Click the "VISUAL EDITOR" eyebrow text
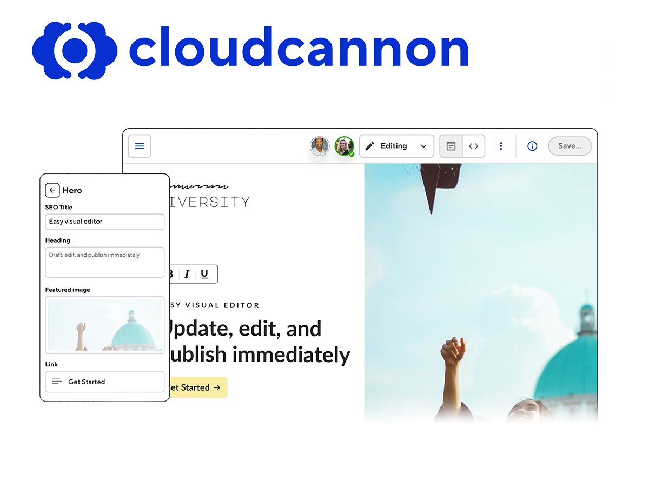This screenshot has width=649, height=488. (222, 305)
